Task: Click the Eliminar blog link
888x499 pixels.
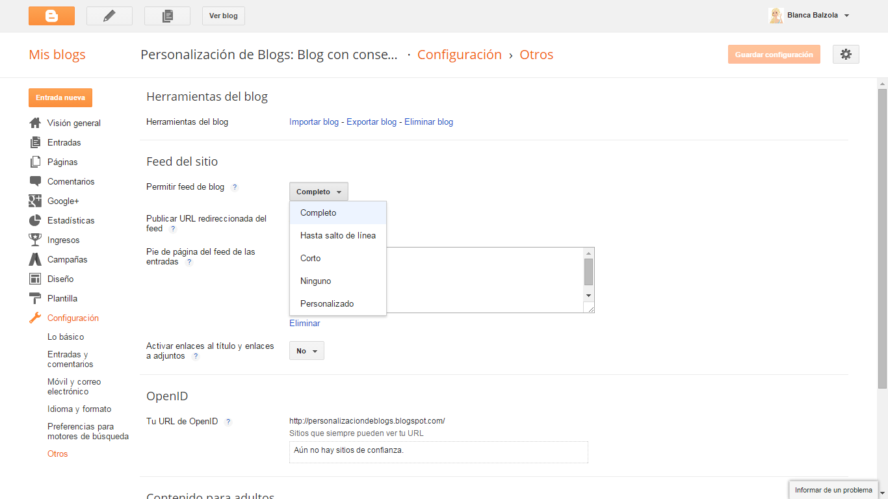Action: tap(428, 122)
